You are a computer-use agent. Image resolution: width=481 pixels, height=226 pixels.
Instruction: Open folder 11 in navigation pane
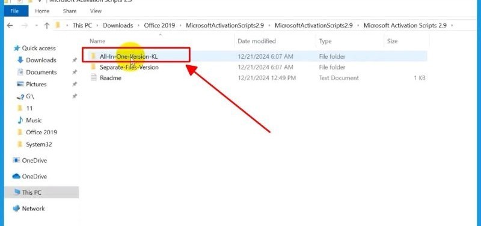click(29, 109)
